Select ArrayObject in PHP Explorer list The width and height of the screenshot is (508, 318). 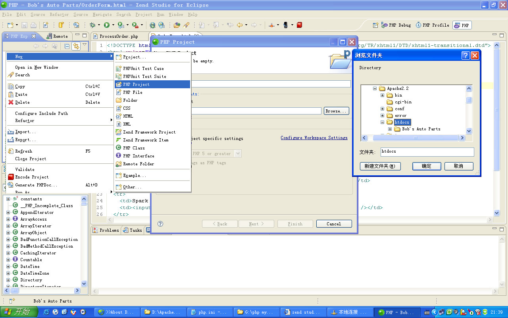(33, 233)
